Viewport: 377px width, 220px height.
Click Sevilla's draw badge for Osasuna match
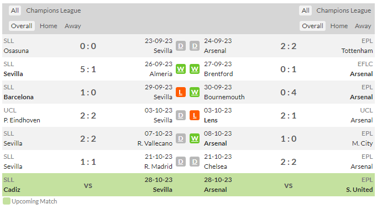pos(181,46)
